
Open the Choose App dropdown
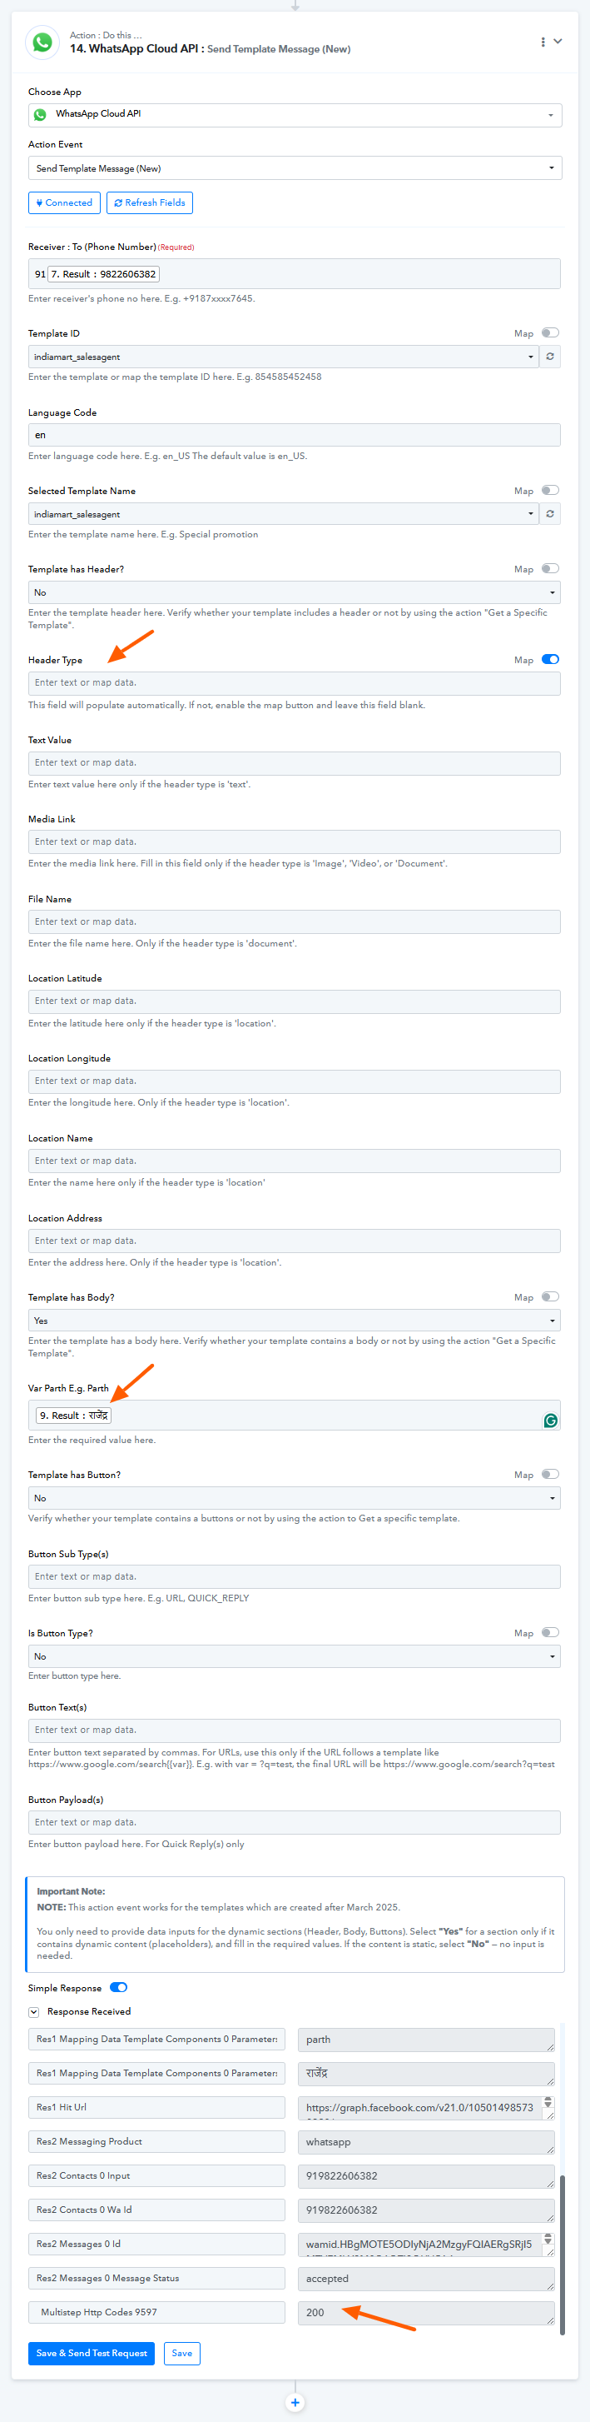pos(295,115)
